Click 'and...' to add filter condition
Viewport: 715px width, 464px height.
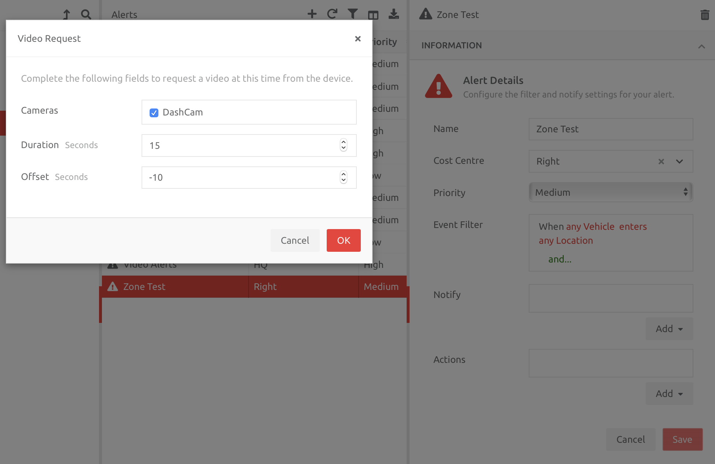[560, 259]
